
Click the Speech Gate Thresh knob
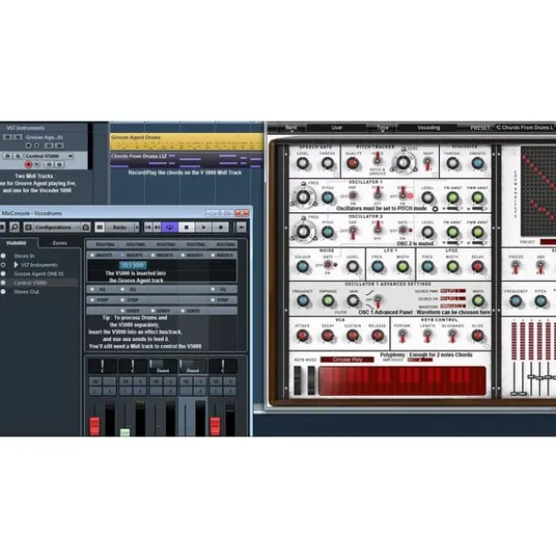pos(327,163)
